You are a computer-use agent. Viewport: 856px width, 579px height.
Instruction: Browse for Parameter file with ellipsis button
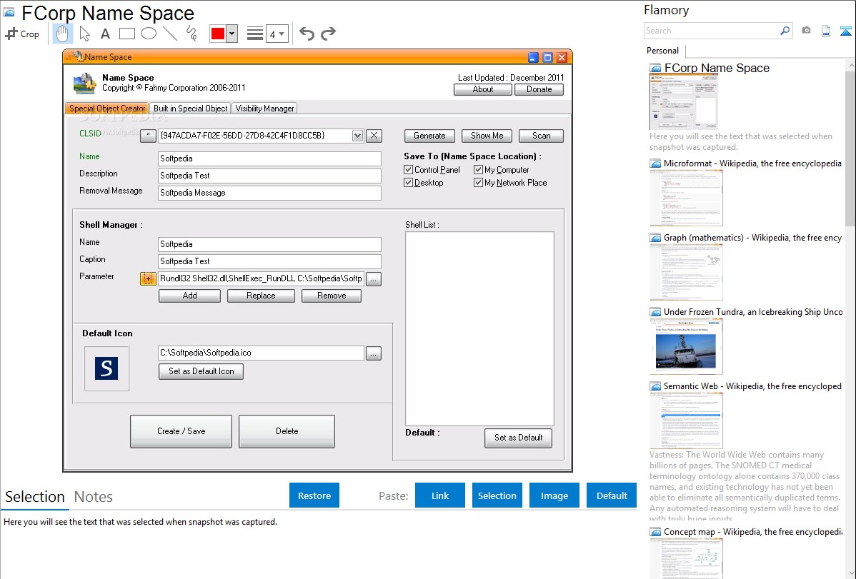tap(374, 279)
